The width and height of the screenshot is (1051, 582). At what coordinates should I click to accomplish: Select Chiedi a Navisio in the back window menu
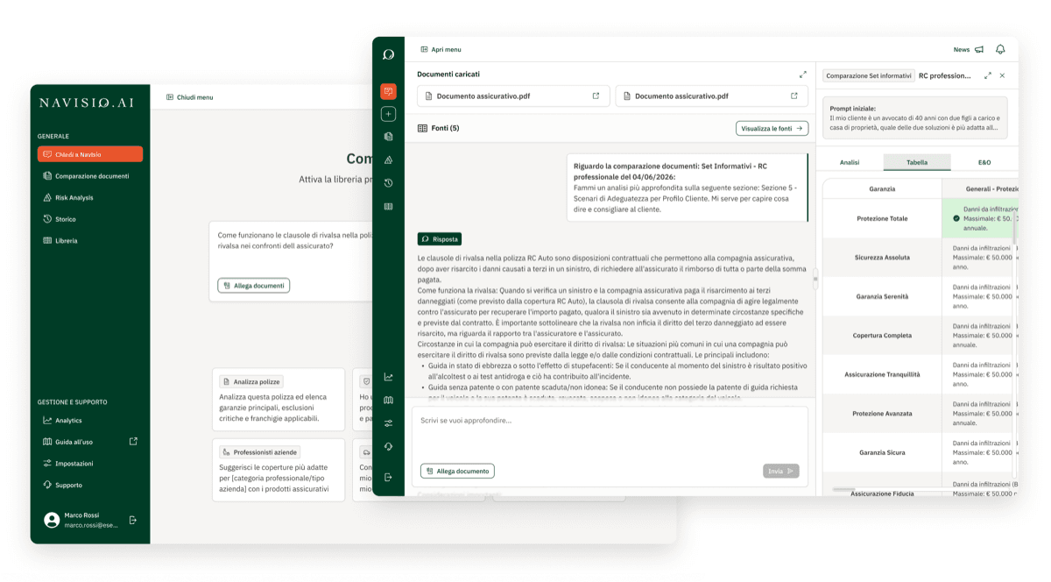[90, 154]
